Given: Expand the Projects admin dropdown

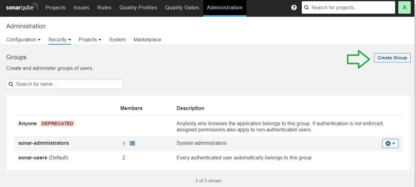Looking at the screenshot, I should [x=90, y=39].
